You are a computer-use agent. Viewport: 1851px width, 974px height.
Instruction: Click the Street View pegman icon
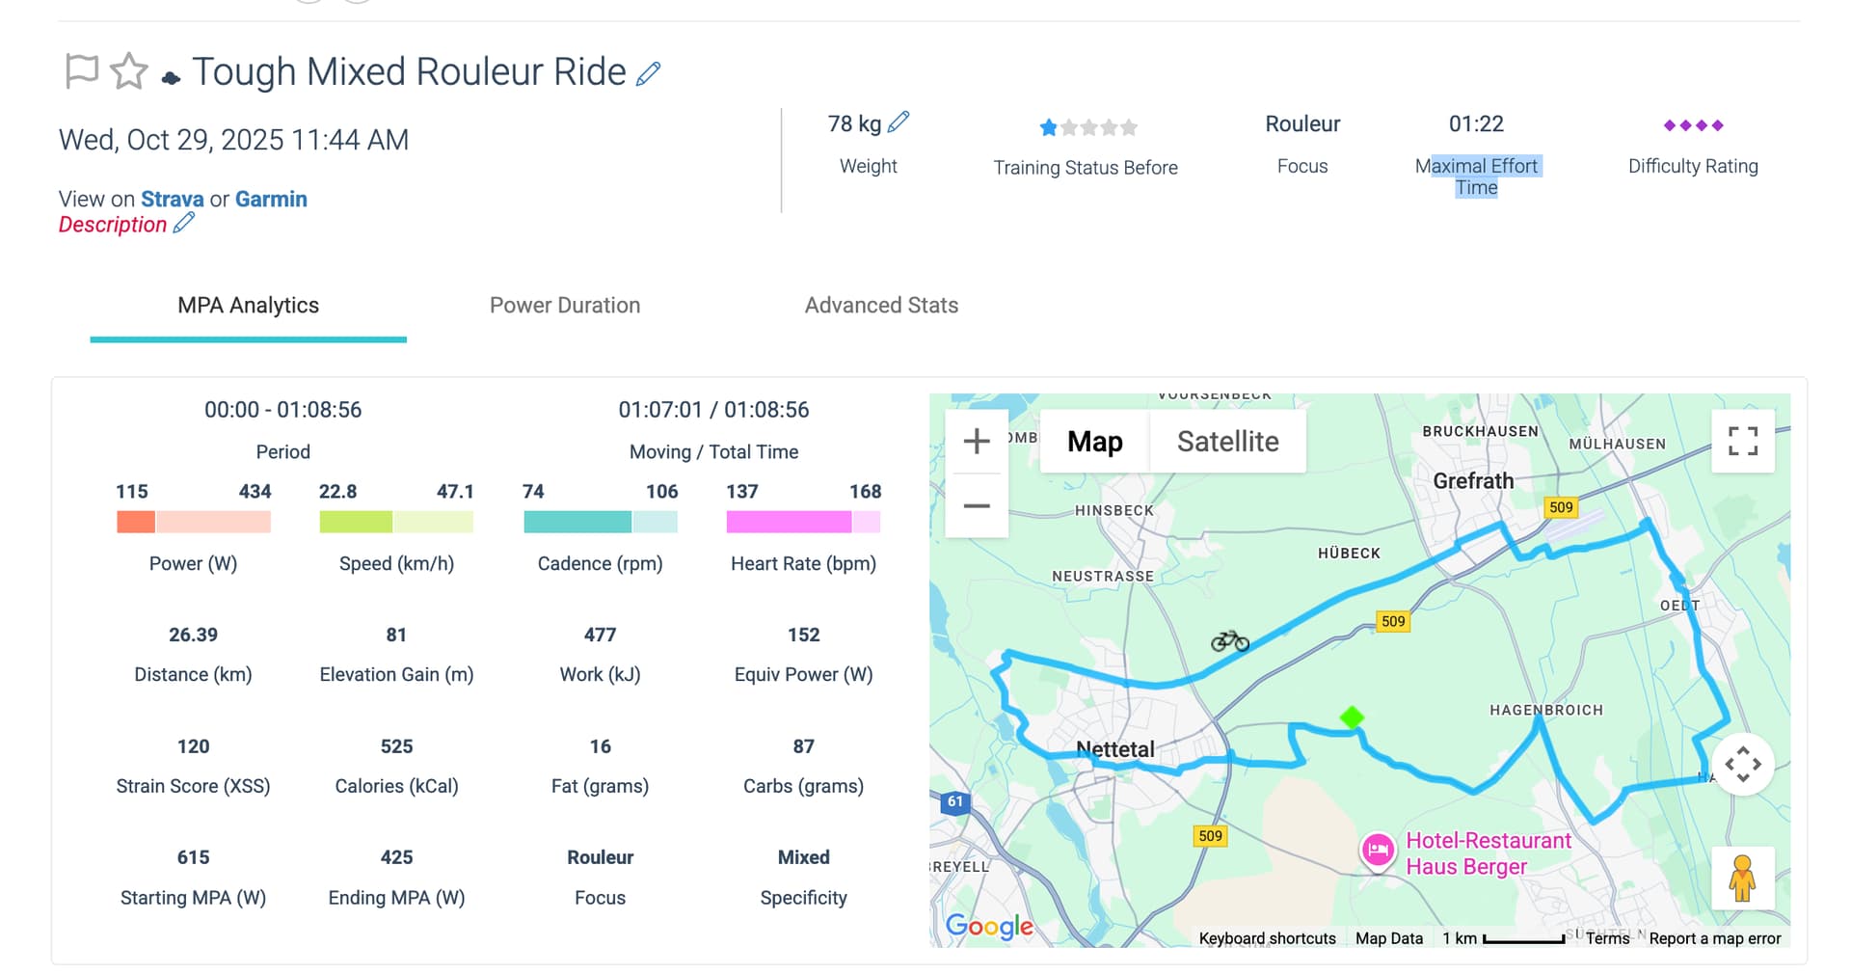click(x=1742, y=878)
